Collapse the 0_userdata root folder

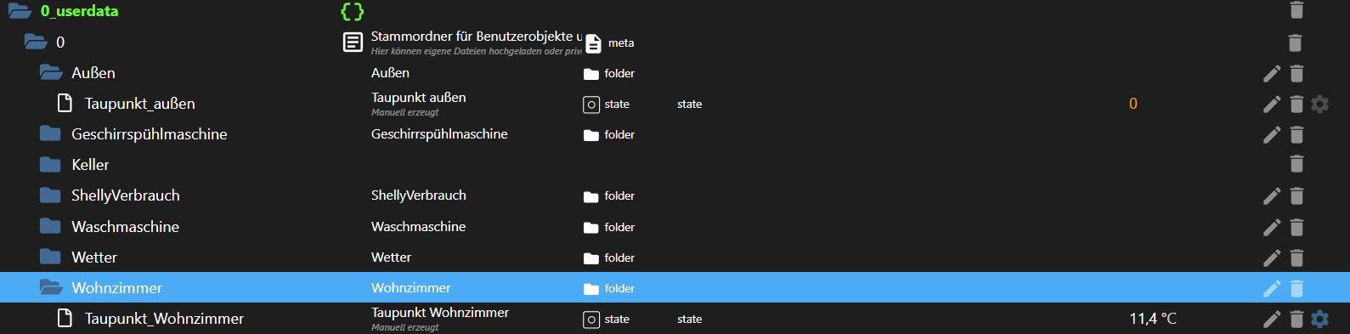click(20, 11)
